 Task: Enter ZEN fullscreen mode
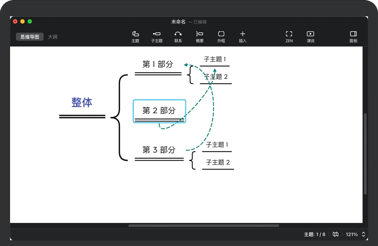[289, 36]
